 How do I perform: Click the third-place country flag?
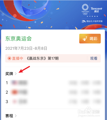click(x=15, y=101)
